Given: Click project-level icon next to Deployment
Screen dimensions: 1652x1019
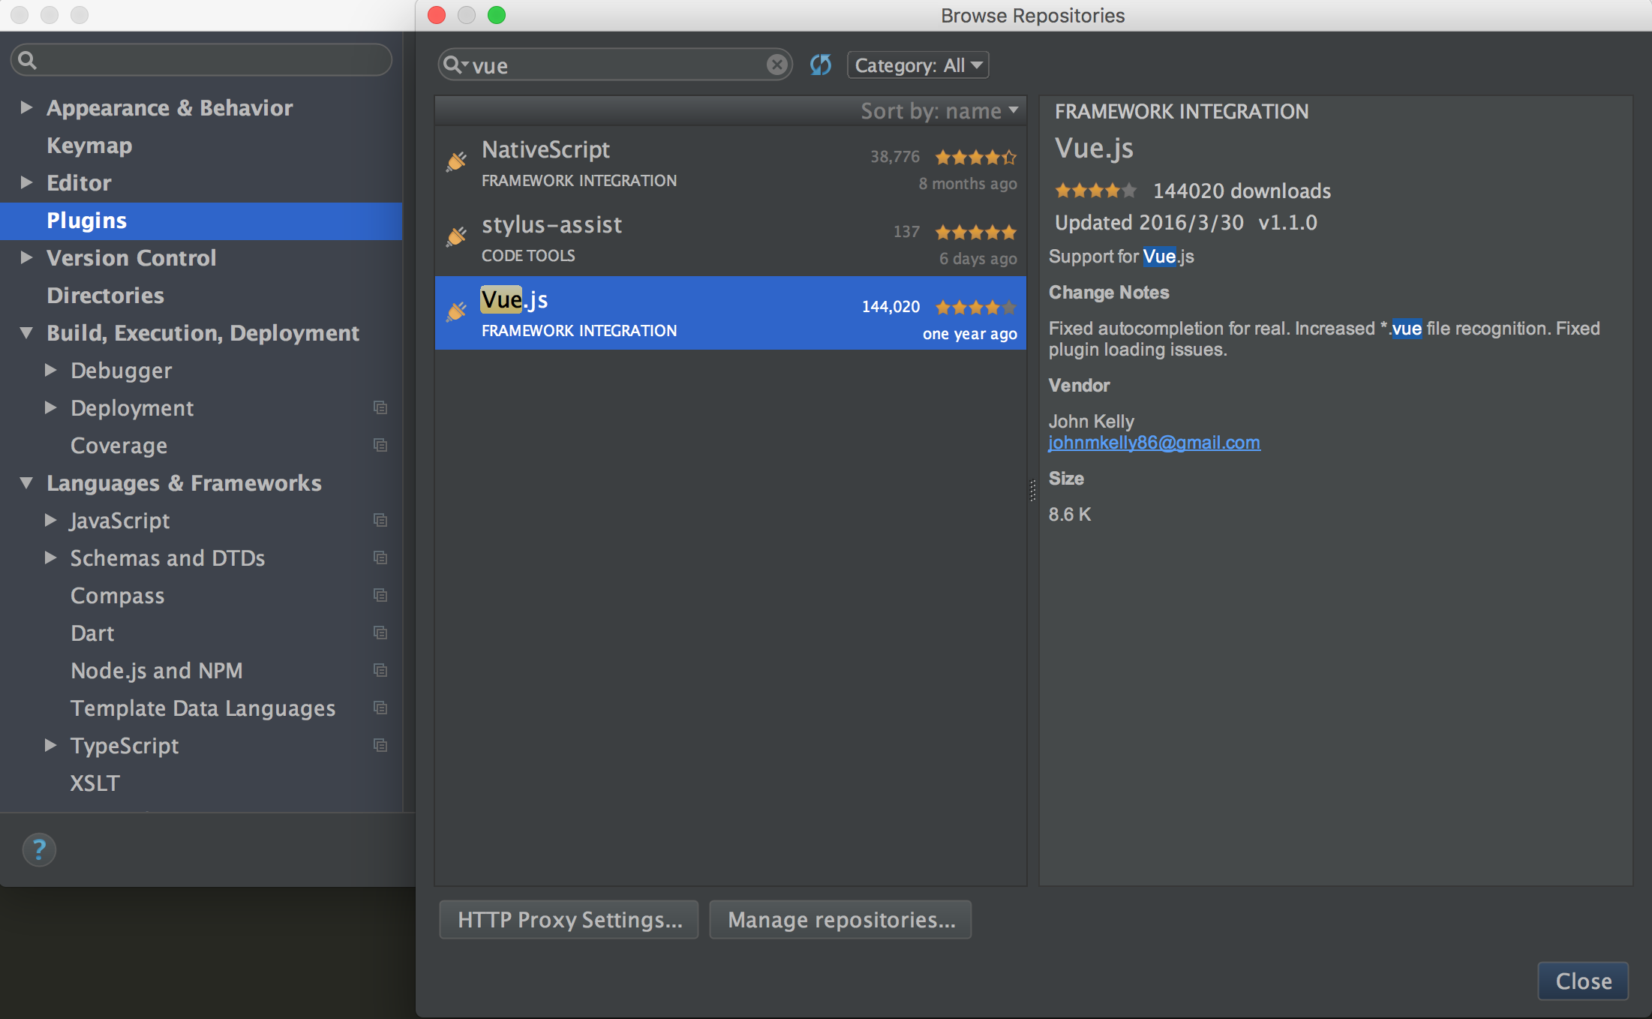Looking at the screenshot, I should 380,407.
